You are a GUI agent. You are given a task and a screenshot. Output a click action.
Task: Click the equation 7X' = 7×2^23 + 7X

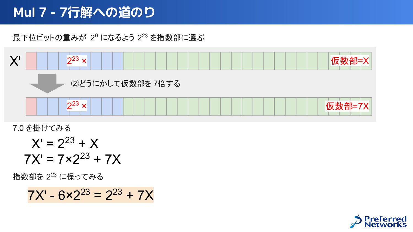tap(72, 159)
